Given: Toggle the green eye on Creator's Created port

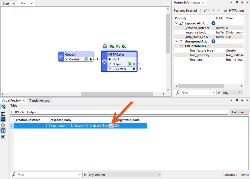Looking at the screenshot, I should click(86, 59).
